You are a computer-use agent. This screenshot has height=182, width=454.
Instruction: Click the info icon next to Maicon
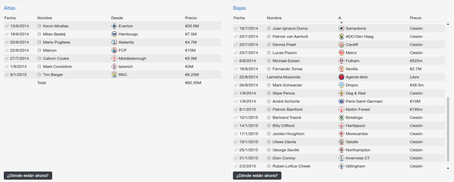(x=39, y=50)
